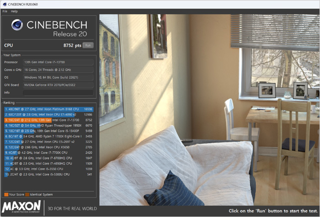This screenshot has width=320, height=217.
Task: Select the Xeon Platinum 8168 ranking entry
Action: (x=49, y=109)
